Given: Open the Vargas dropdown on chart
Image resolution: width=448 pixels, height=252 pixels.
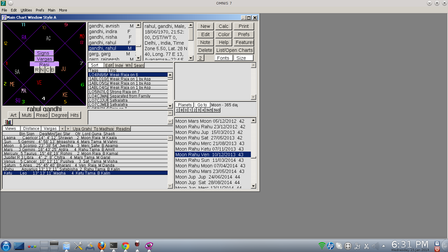Looking at the screenshot, I should tap(44, 59).
